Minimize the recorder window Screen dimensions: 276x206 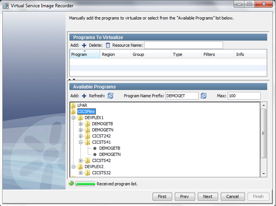pos(239,4)
